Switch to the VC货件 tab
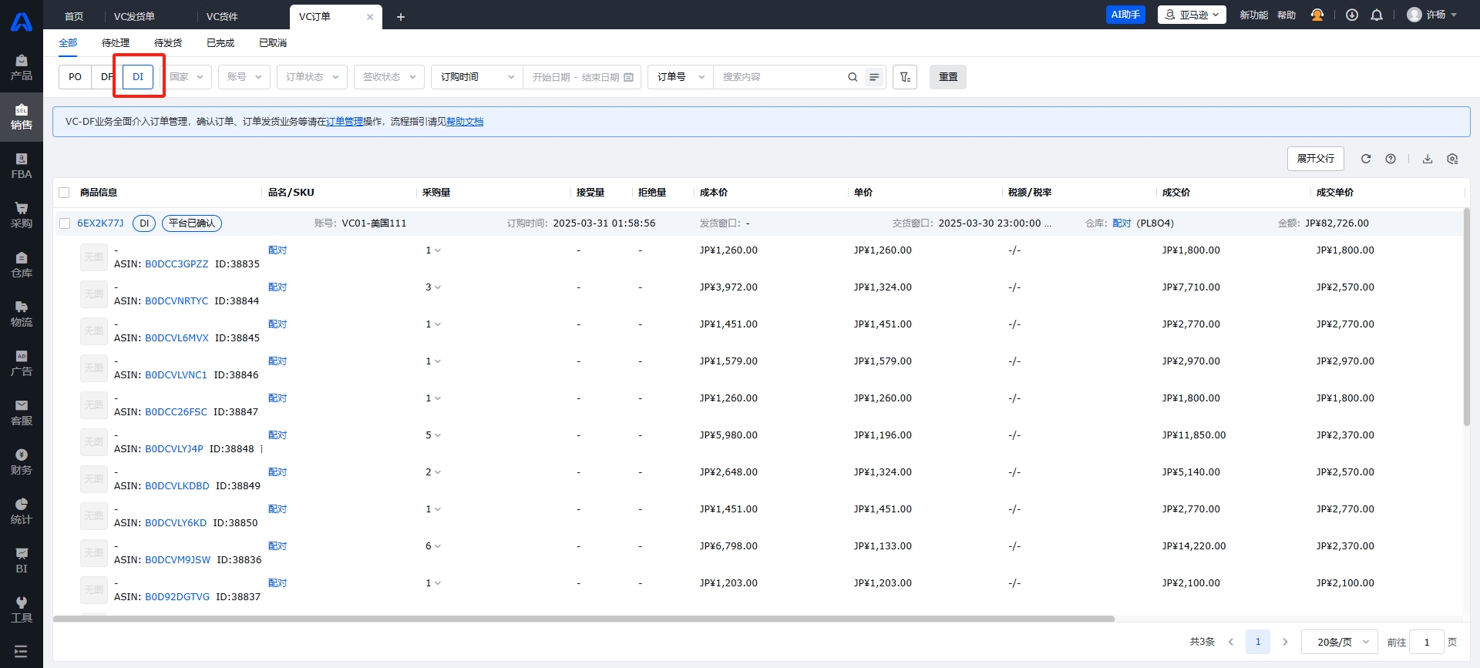Viewport: 1480px width, 668px height. point(223,16)
